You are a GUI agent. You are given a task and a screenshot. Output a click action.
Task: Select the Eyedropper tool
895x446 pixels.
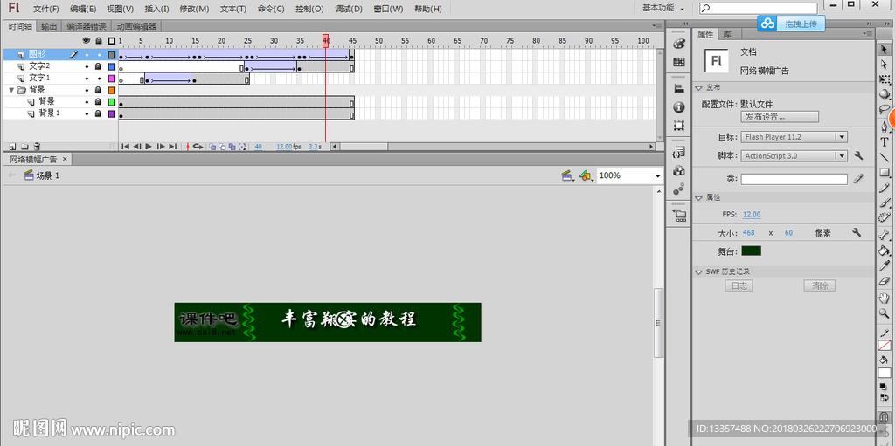pos(885,265)
